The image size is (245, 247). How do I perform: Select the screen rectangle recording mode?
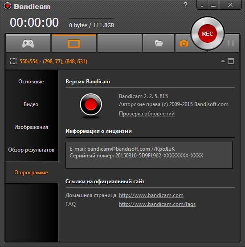pos(74,43)
